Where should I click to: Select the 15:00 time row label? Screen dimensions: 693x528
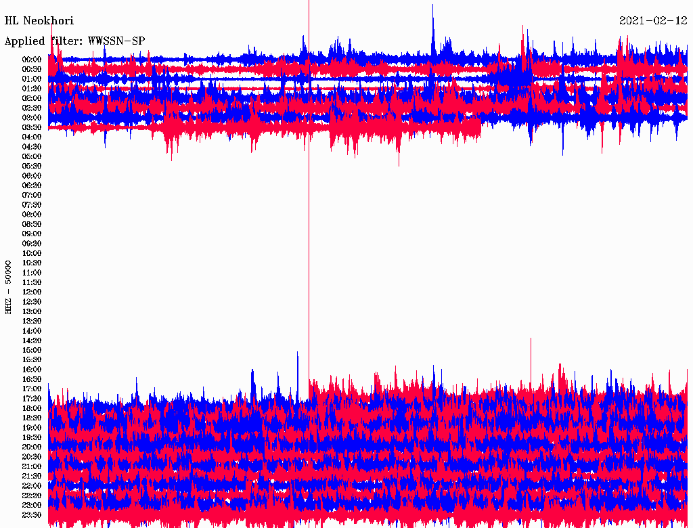(x=32, y=350)
